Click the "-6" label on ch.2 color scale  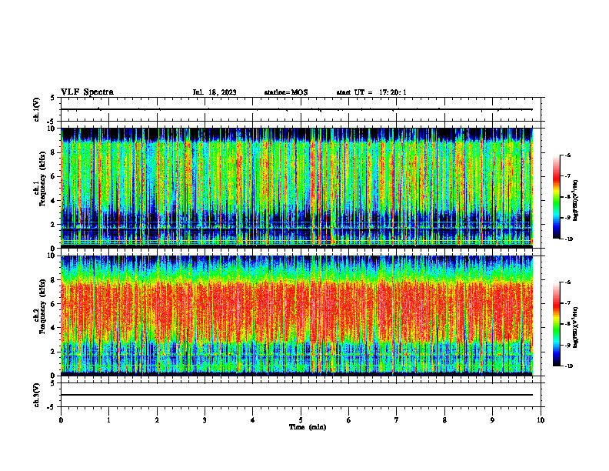click(567, 282)
